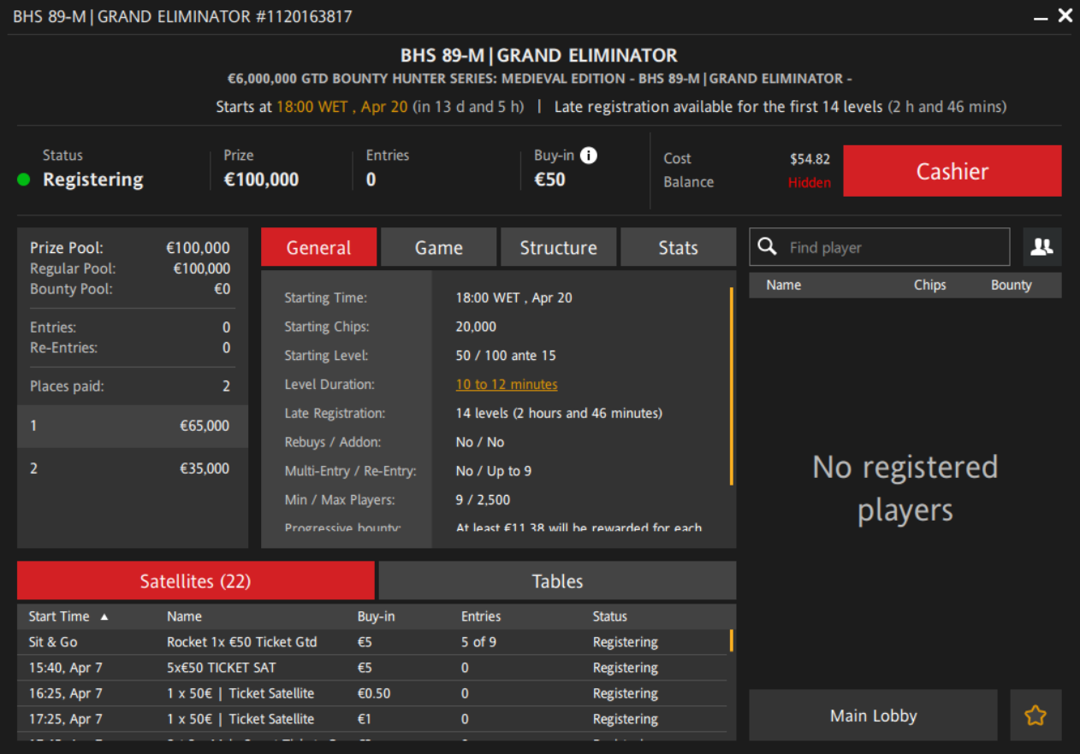Click the Find player search field
The image size is (1080, 754).
[894, 247]
